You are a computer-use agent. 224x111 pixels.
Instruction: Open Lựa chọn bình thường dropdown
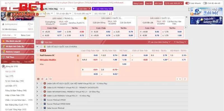pyautogui.click(x=159, y=42)
